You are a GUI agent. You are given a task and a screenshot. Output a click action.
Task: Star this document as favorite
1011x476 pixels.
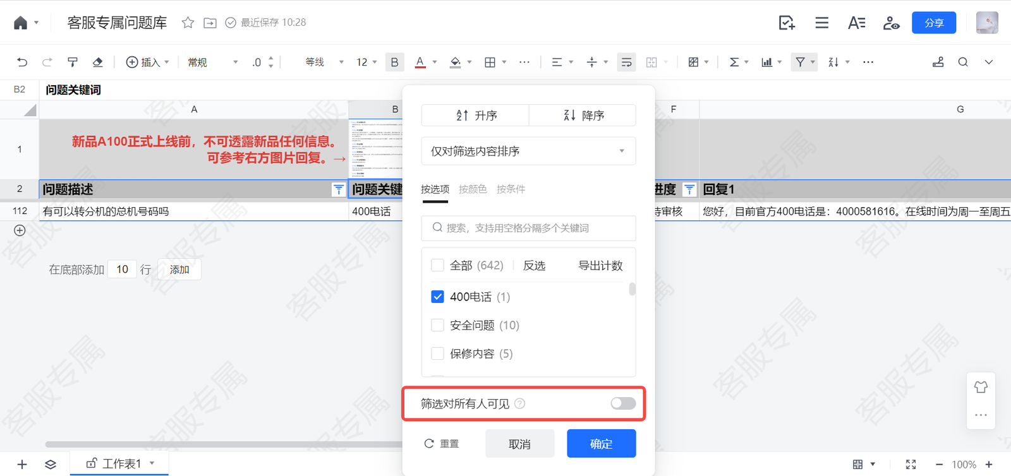pyautogui.click(x=188, y=23)
